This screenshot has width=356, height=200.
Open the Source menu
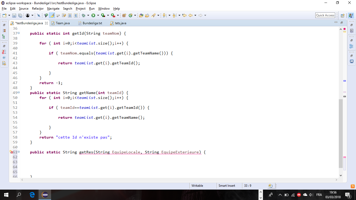point(24,9)
